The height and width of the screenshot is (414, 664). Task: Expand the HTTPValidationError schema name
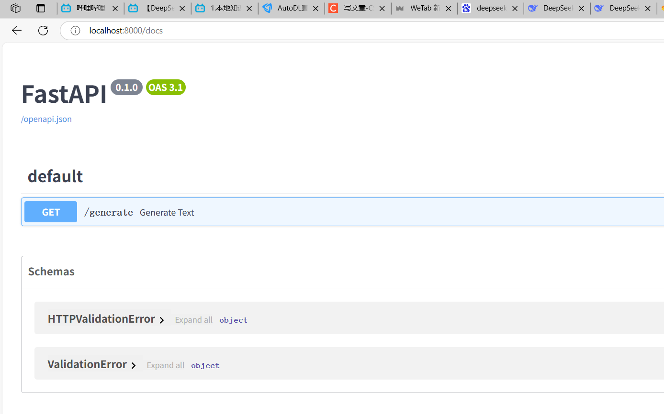coord(101,319)
